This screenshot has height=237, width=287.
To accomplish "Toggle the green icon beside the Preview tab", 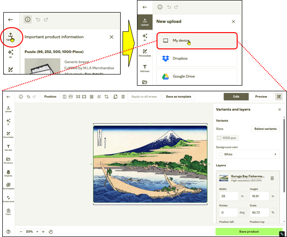I will [x=279, y=97].
